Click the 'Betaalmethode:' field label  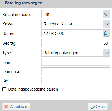16,15
